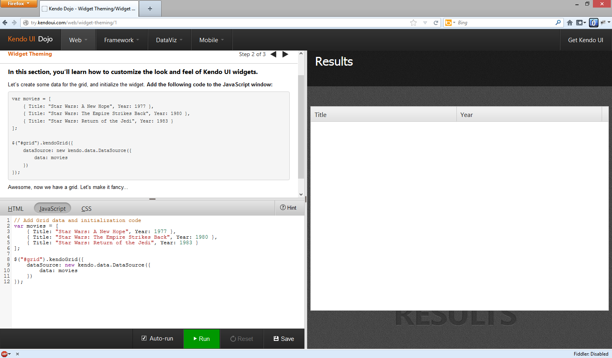Click the site identity globe icon
This screenshot has height=358, width=612.
[26, 23]
